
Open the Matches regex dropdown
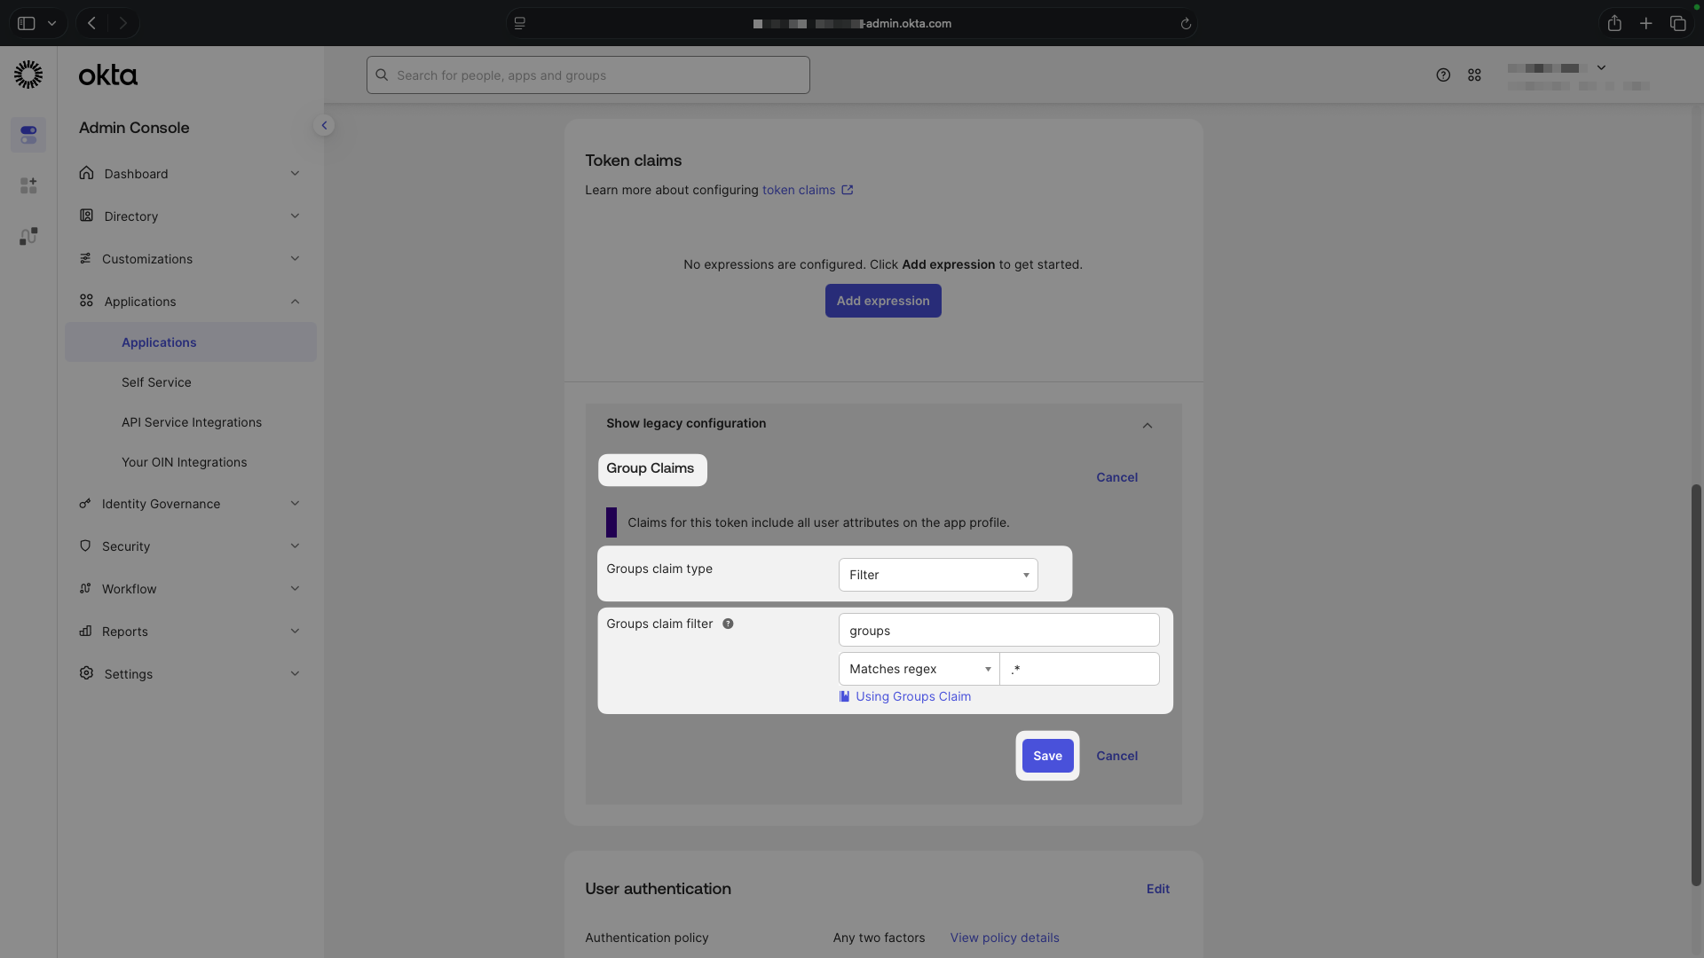coord(918,669)
